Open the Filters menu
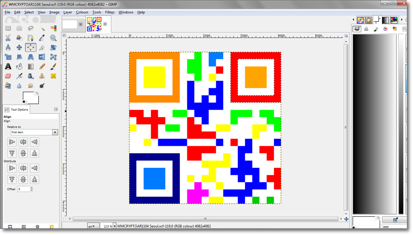This screenshot has width=413, height=235. 110,12
